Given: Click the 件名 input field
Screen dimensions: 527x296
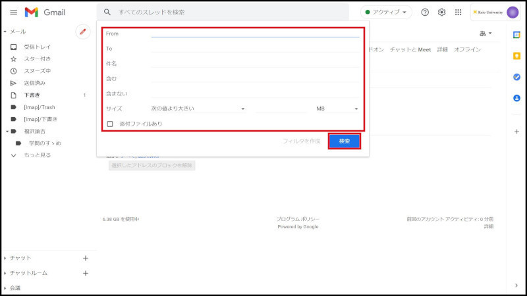Looking at the screenshot, I should pos(254,63).
